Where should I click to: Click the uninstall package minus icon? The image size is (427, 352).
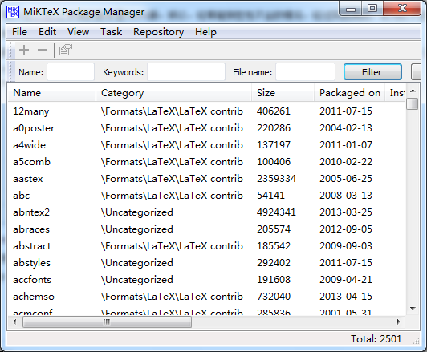[43, 50]
